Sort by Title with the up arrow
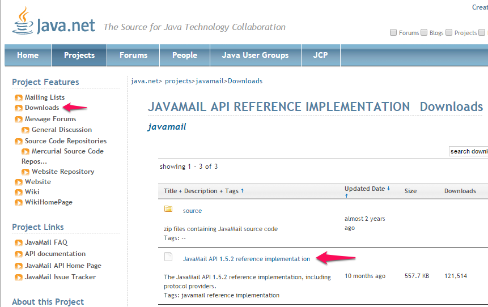 [243, 191]
